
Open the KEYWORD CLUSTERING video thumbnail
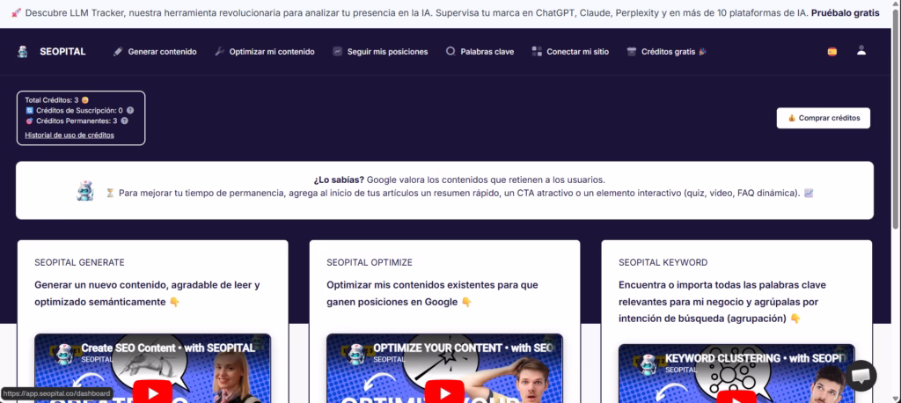tap(736, 374)
